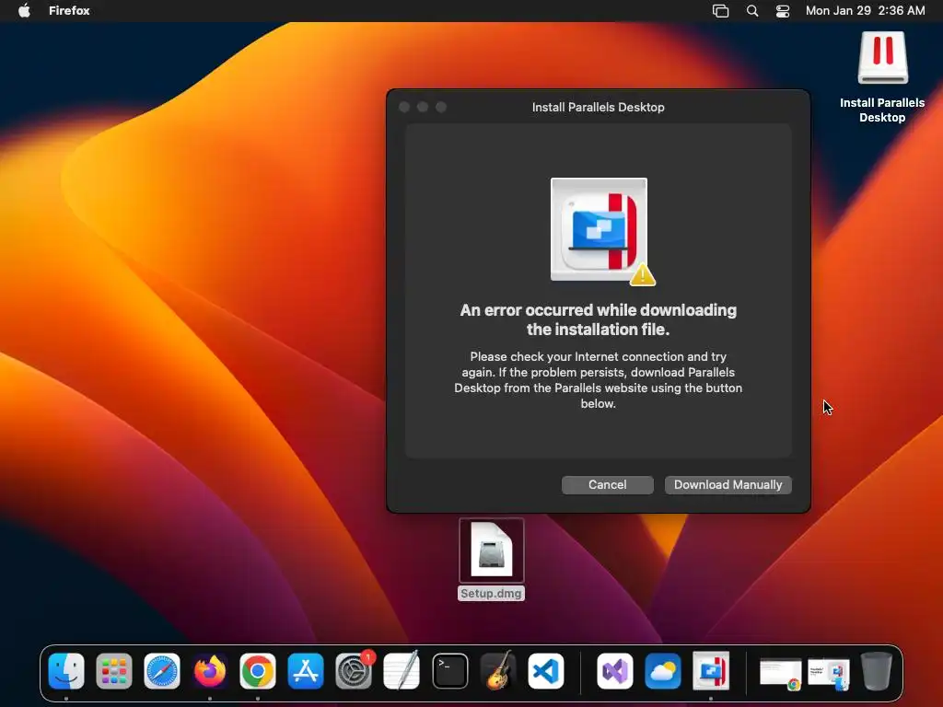Click the 'Please check your Internet connection' message
Screen dimensions: 943x707
pos(599,380)
